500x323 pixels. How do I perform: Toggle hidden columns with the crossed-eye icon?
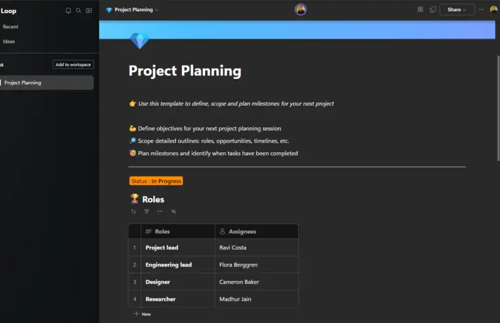click(x=173, y=211)
